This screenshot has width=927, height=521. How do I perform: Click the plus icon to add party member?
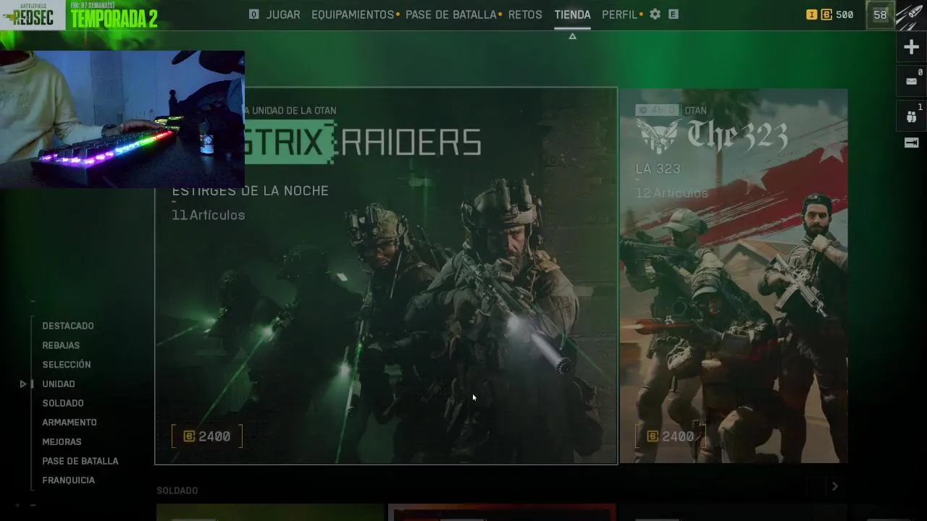[911, 47]
